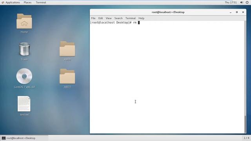Image resolution: width=251 pixels, height=141 pixels.
Task: Click the terminal title bar root@localhost:~/Desktop
Action: point(168,12)
